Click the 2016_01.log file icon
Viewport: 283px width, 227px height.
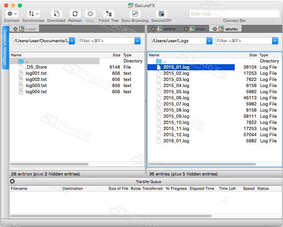(x=159, y=141)
